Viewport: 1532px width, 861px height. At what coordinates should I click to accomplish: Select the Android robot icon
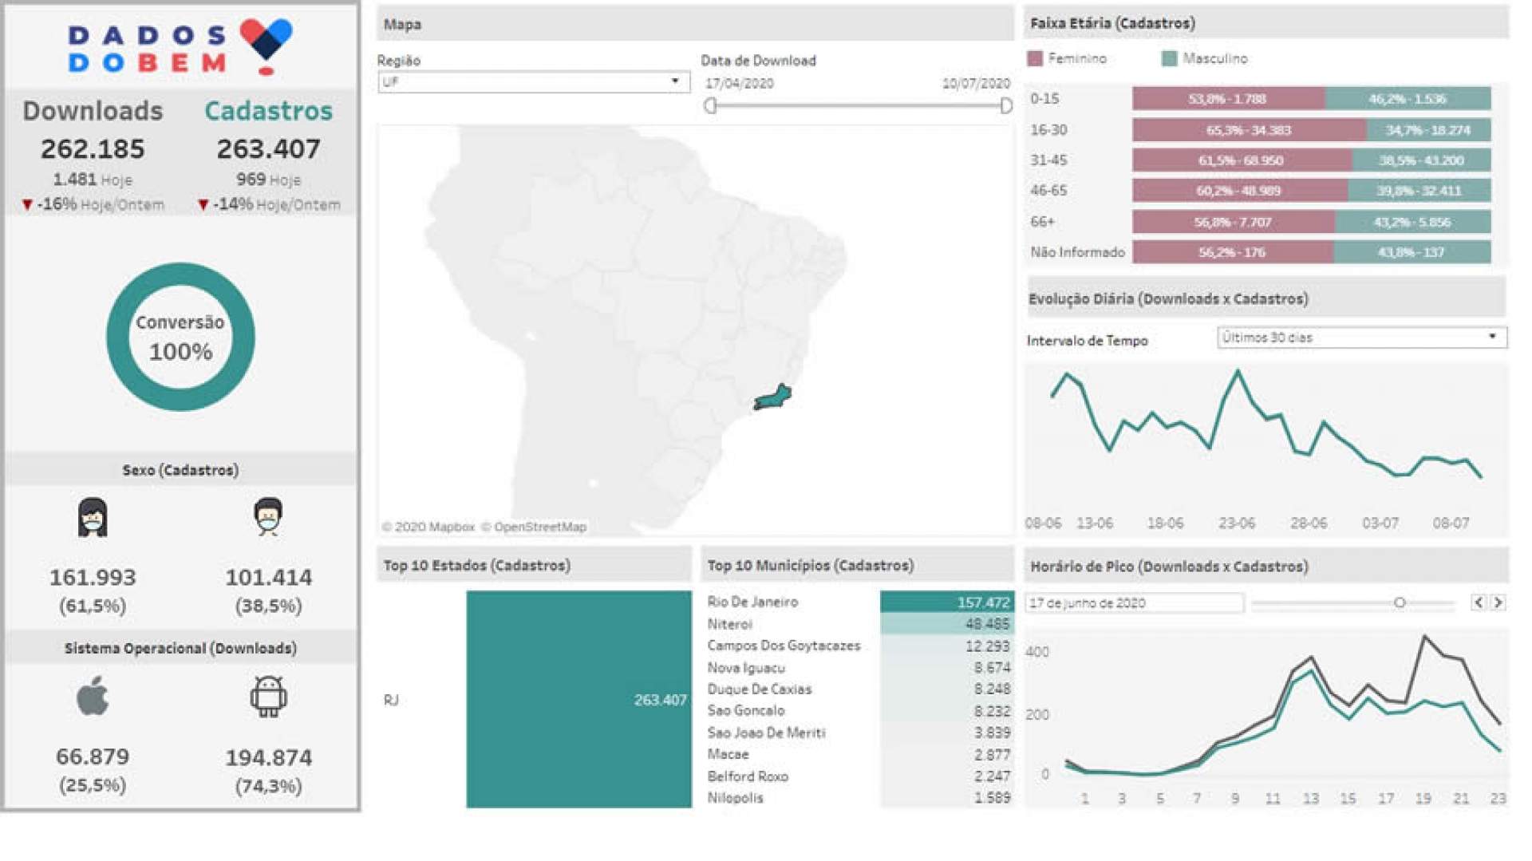(268, 696)
